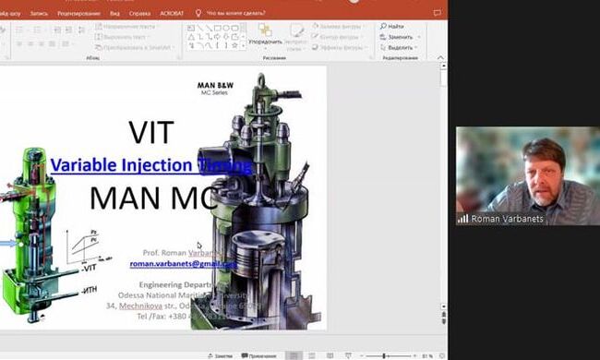This screenshot has height=360, width=600.
Task: Go to the next slide button
Action: coord(443,321)
